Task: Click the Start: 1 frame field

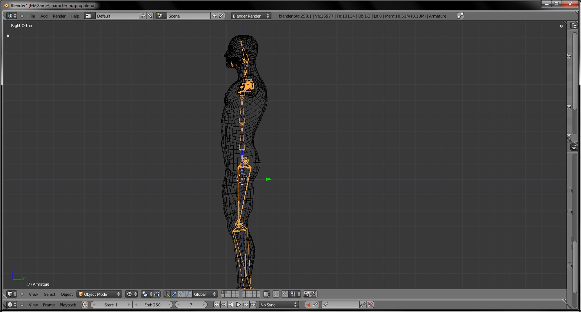Action: tap(111, 304)
